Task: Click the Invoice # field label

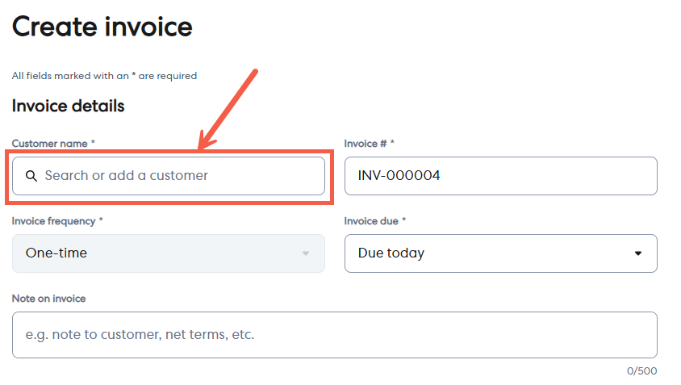Action: coord(366,144)
